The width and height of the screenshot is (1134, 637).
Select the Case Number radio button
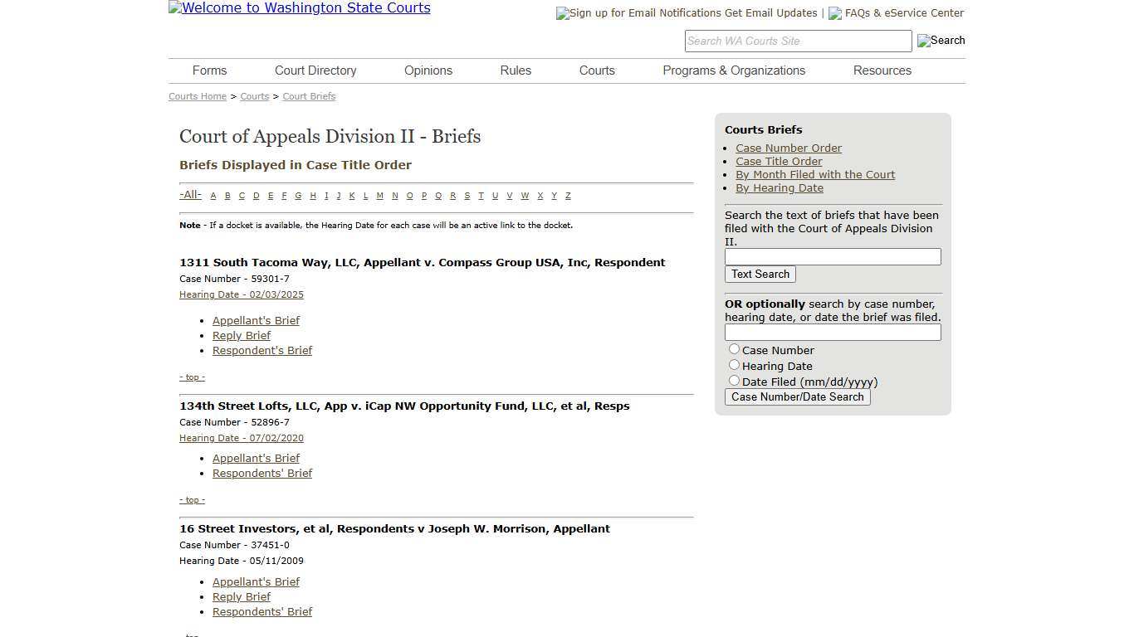point(734,348)
